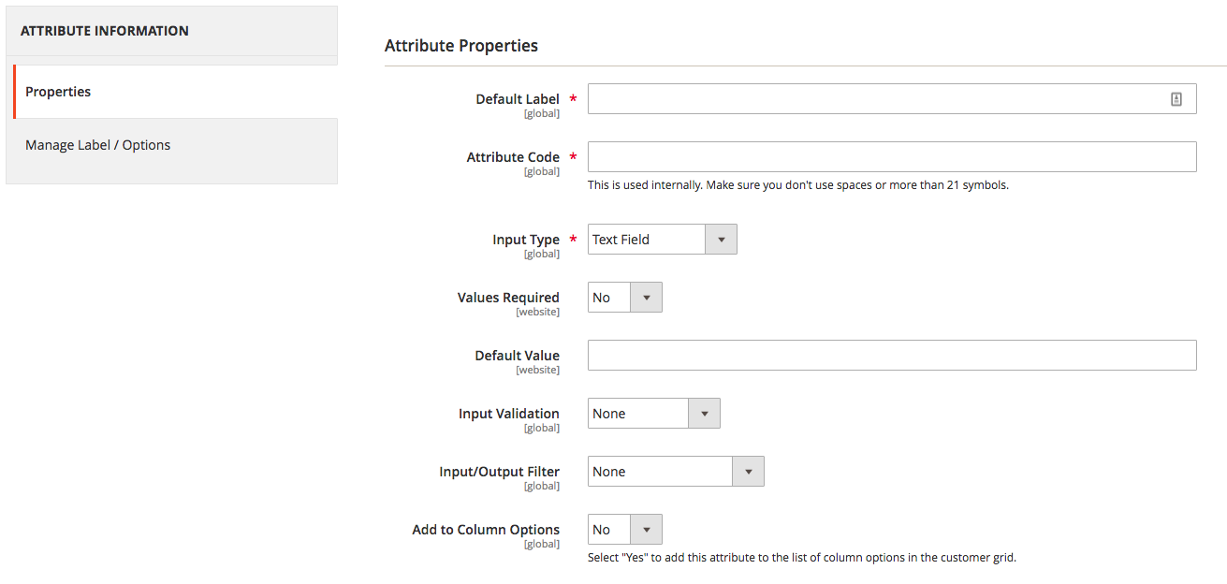Open the Add to Column Options dropdown

pyautogui.click(x=624, y=530)
